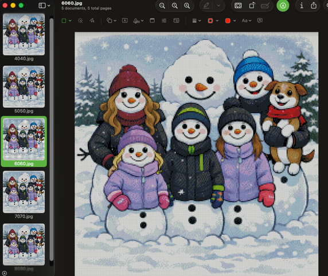Viewport: 328px width, 276px height.
Task: Open the Share menu
Action: (x=314, y=6)
